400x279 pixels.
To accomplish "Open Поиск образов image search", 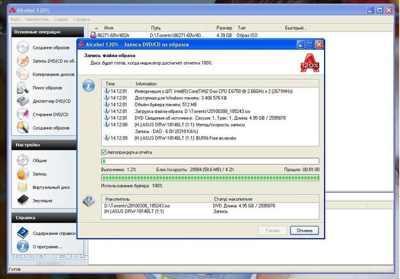I will (23, 87).
